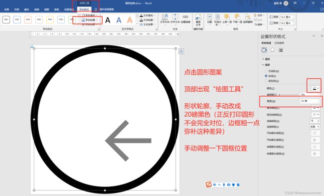324x196 pixels.
Task: Open the 选择窗格 selection pane icon
Action: [248, 19]
